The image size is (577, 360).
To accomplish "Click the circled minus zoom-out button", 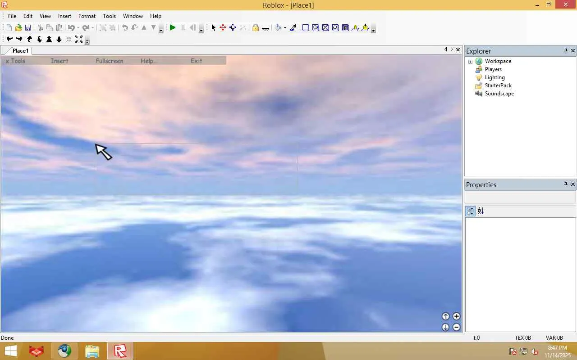I will pyautogui.click(x=456, y=327).
